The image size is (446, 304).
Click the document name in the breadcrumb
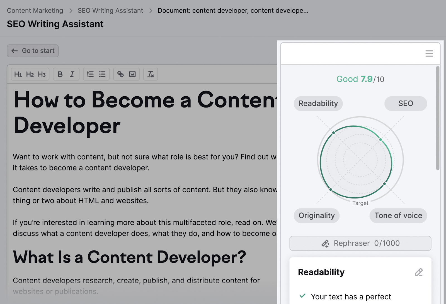pos(233,11)
